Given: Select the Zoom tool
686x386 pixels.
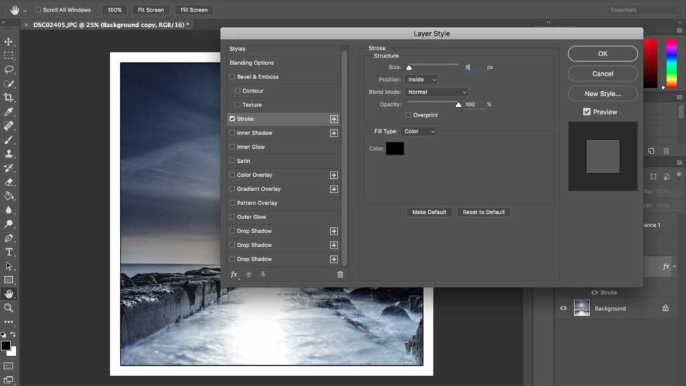Looking at the screenshot, I should [8, 308].
